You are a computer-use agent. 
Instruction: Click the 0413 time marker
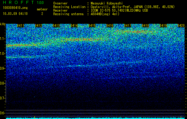pos(56,26)
